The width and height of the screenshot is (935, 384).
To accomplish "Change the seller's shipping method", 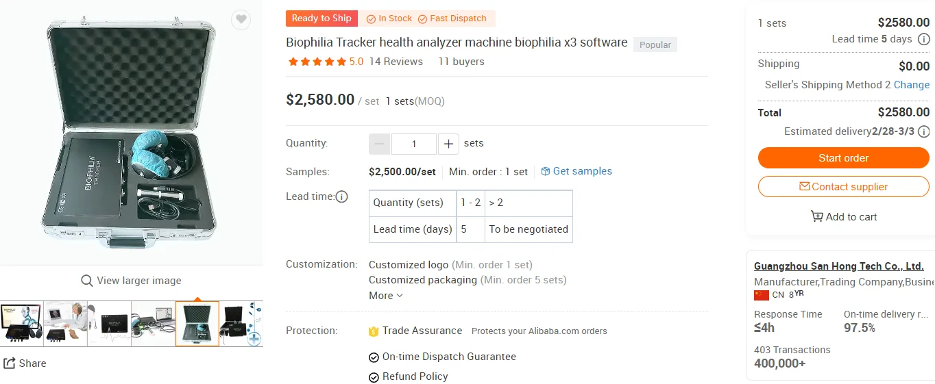I will [x=912, y=85].
